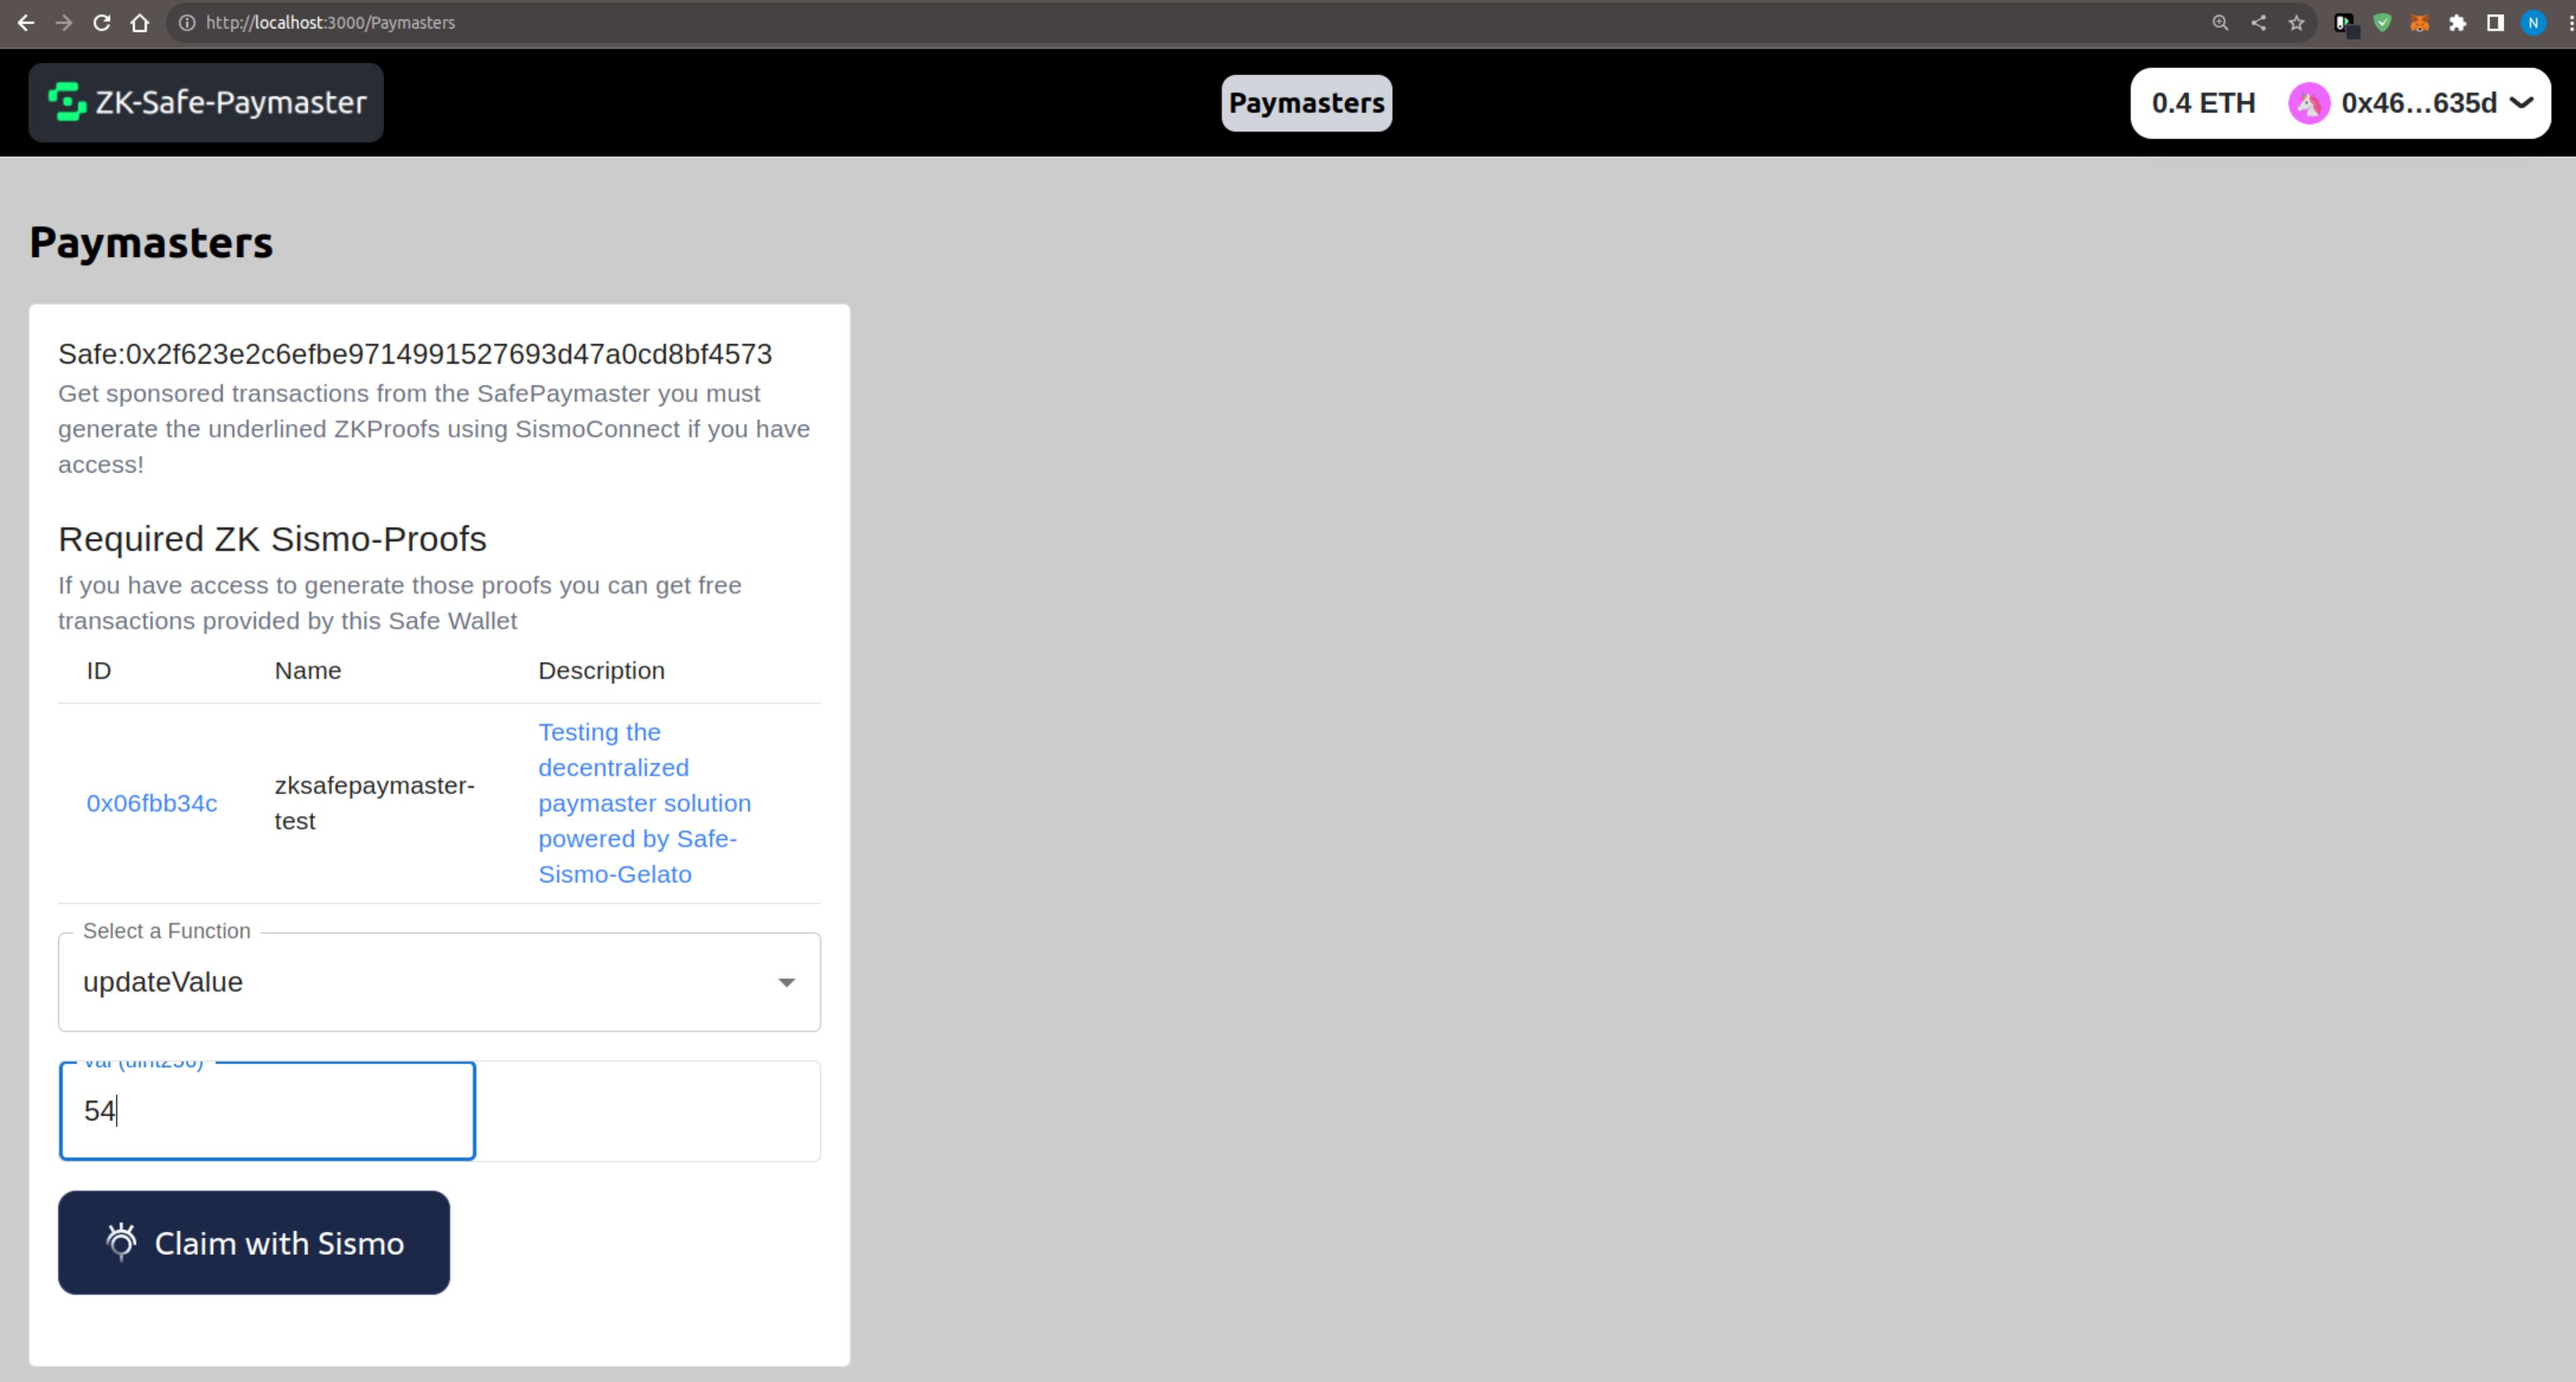The height and width of the screenshot is (1382, 2576).
Task: Open the browser home page
Action: point(140,22)
